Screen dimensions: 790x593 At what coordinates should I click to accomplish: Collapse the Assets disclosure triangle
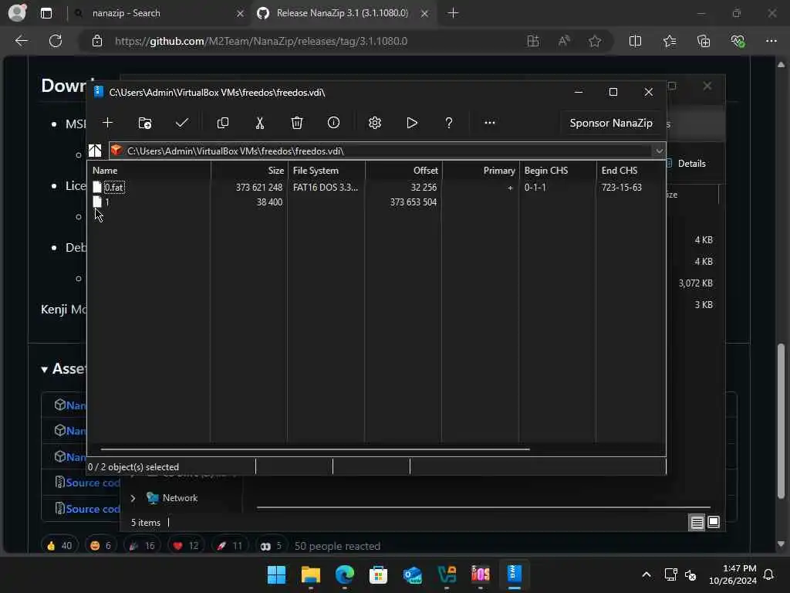pos(44,370)
